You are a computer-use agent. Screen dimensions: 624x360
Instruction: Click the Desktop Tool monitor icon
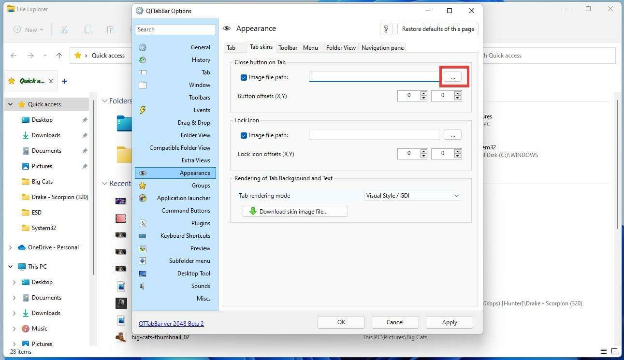[x=143, y=273]
